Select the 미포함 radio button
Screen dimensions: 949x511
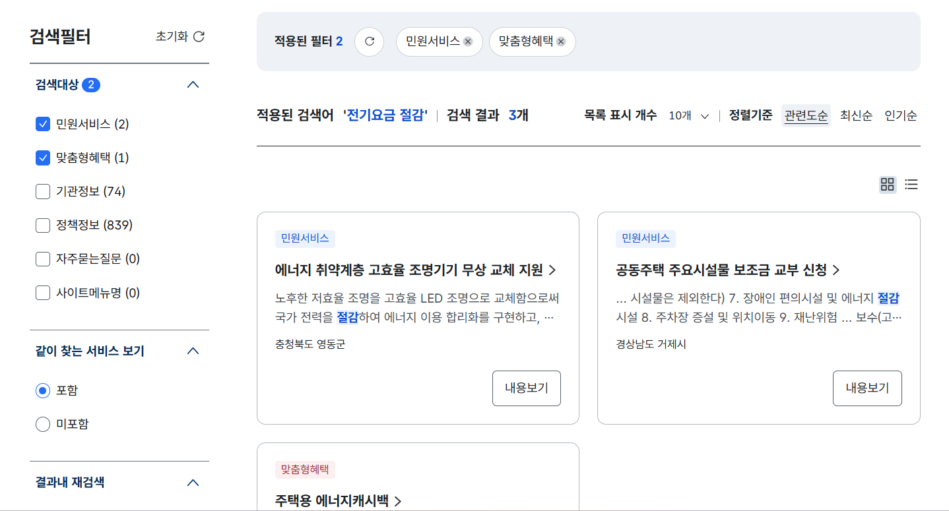coord(42,424)
